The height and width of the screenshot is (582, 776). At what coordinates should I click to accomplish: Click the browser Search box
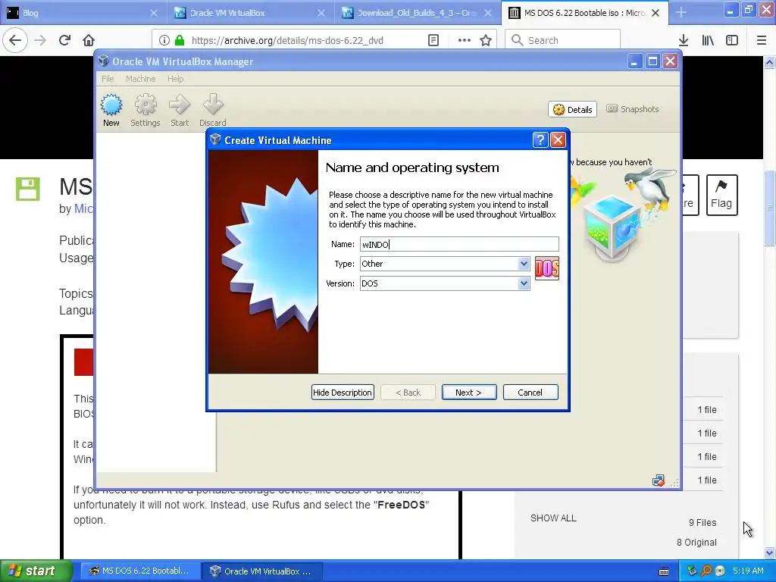point(563,40)
